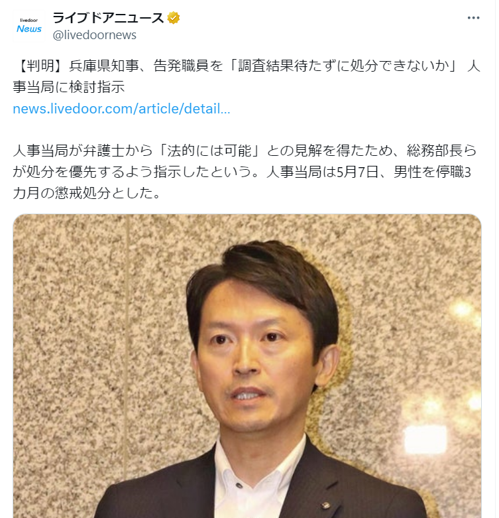Open the @livedoornews handle link
499x518 pixels.
click(x=94, y=35)
